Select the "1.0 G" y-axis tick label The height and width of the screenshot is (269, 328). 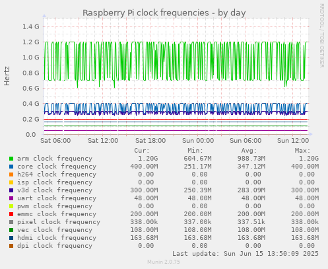(31, 58)
